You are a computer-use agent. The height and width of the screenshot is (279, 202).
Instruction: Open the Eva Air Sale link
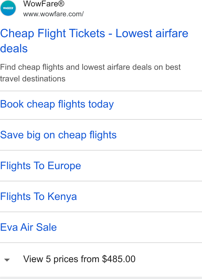coord(28,227)
